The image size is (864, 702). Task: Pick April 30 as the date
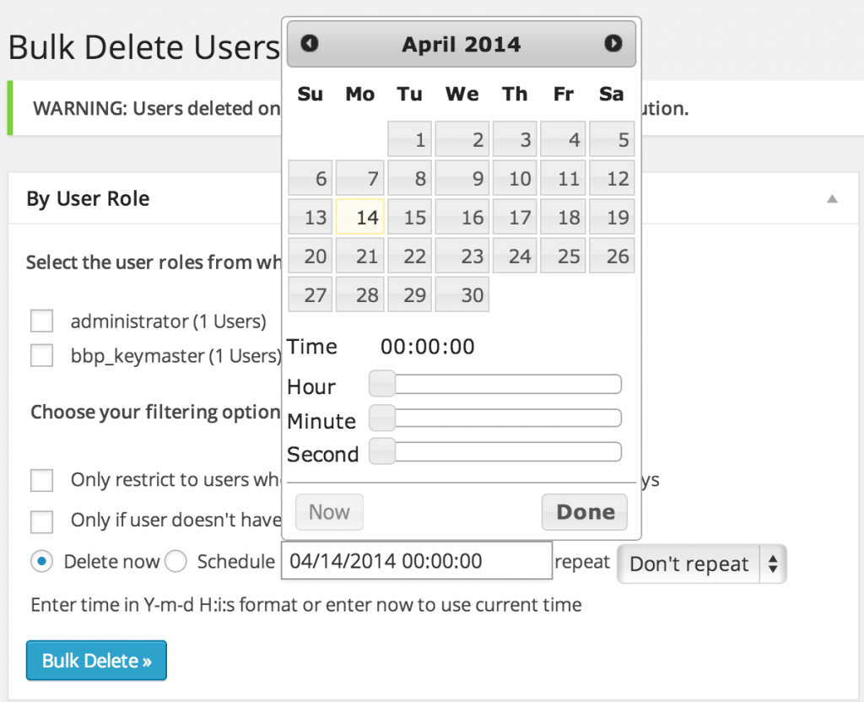pyautogui.click(x=462, y=294)
